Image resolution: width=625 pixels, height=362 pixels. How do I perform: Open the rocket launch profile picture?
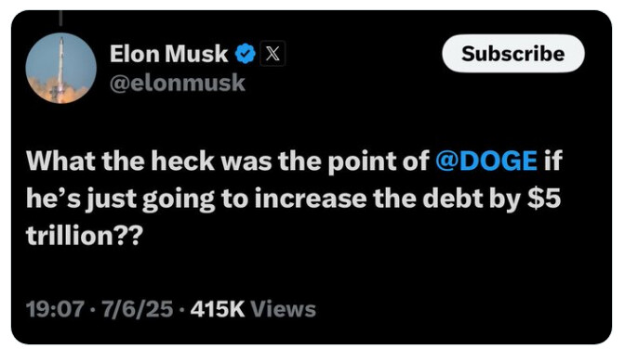61,69
